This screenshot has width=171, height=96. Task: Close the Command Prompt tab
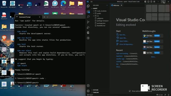point(40,17)
